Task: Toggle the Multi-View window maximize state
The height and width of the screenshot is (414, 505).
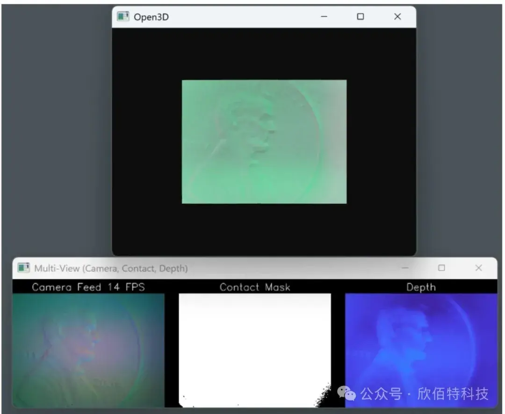Action: pyautogui.click(x=441, y=268)
